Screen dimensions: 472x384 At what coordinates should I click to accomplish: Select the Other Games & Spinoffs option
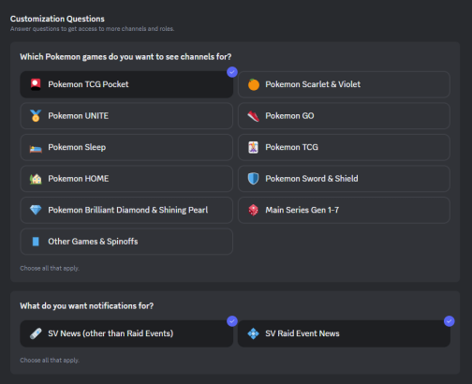[x=126, y=242]
